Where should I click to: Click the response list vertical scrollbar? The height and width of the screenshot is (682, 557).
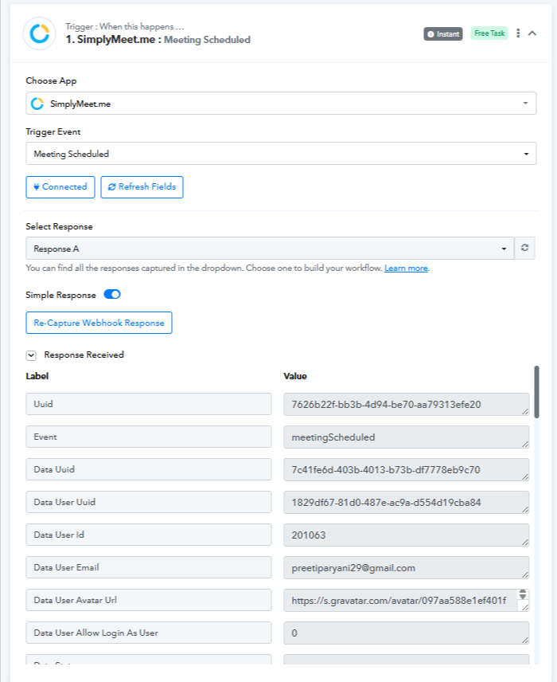(x=537, y=392)
